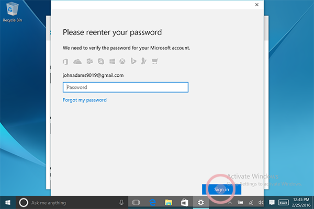This screenshot has width=314, height=209.
Task: Show hidden system tray icons
Action: pyautogui.click(x=230, y=203)
